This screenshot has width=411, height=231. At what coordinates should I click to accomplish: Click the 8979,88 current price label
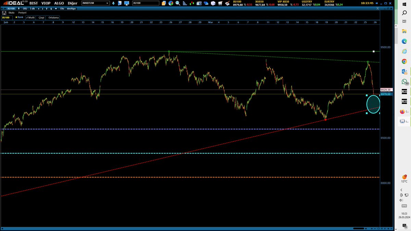pyautogui.click(x=386, y=94)
